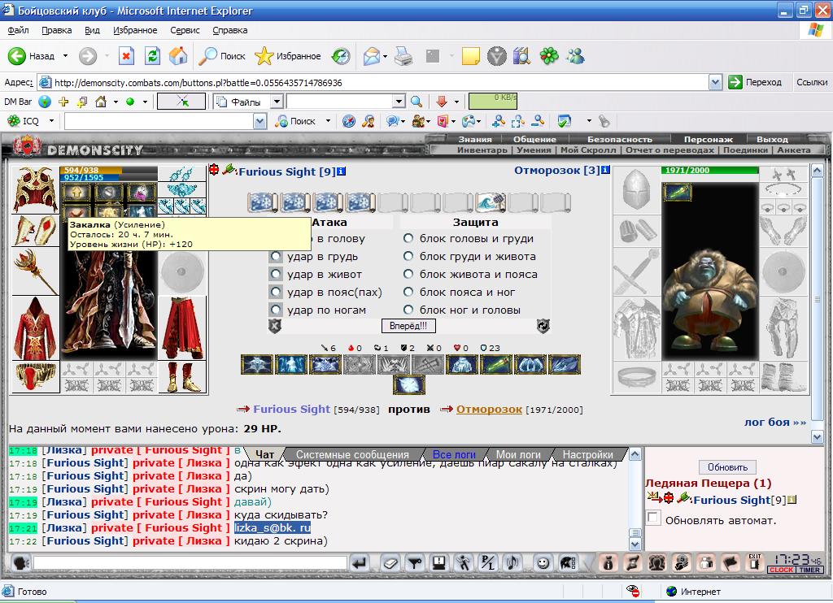Click the Вперёд!!! attack button
Viewport: 833px width, 603px height.
[408, 325]
